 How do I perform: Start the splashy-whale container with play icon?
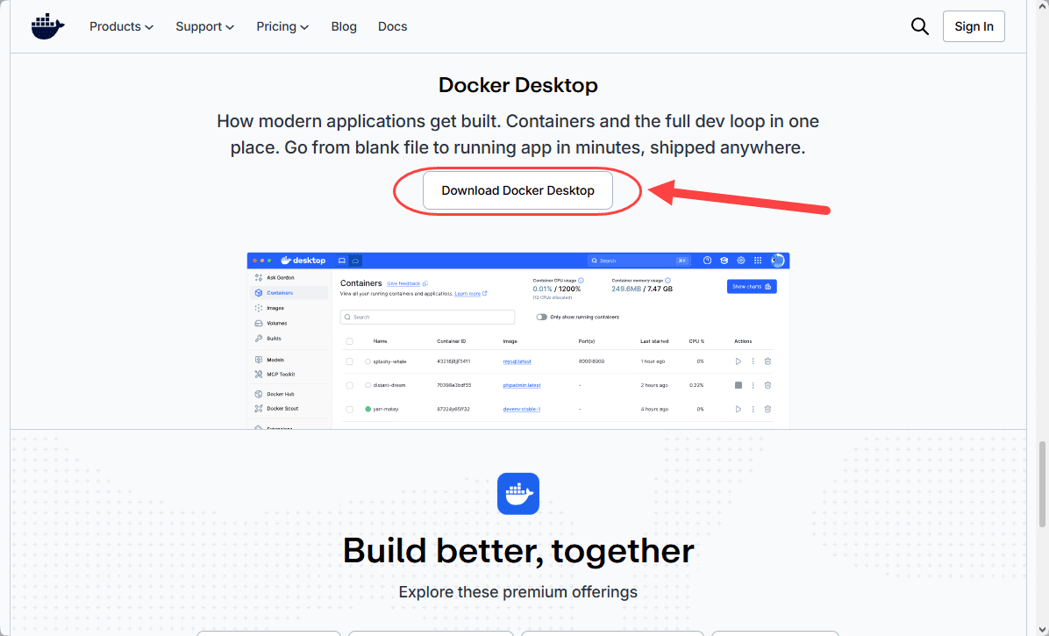pyautogui.click(x=738, y=361)
